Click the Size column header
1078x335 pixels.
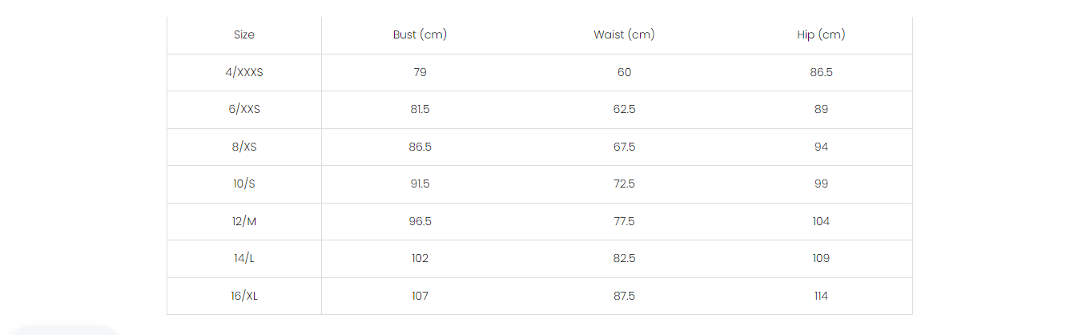pos(244,34)
